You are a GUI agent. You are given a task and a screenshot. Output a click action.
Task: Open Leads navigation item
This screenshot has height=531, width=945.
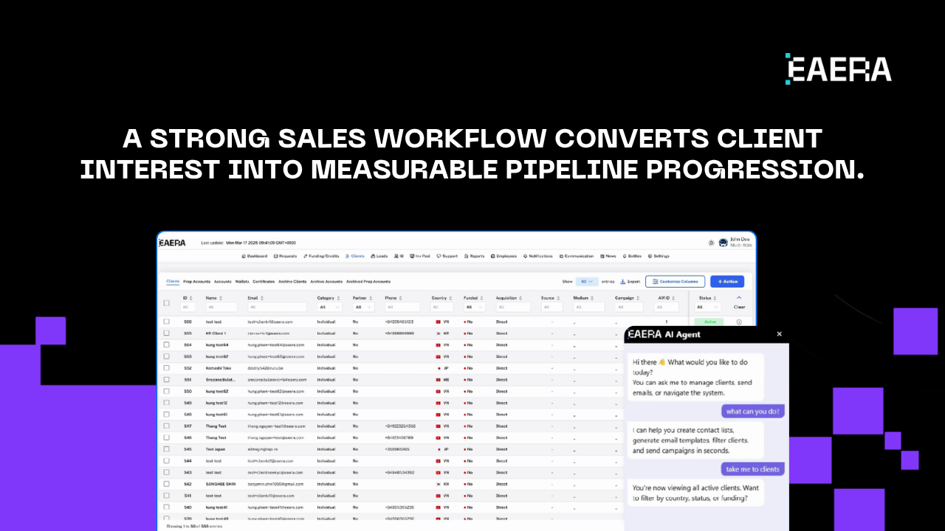click(x=379, y=256)
